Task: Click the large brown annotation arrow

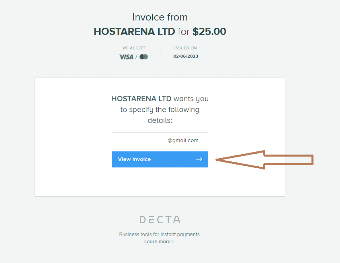Action: click(x=264, y=160)
